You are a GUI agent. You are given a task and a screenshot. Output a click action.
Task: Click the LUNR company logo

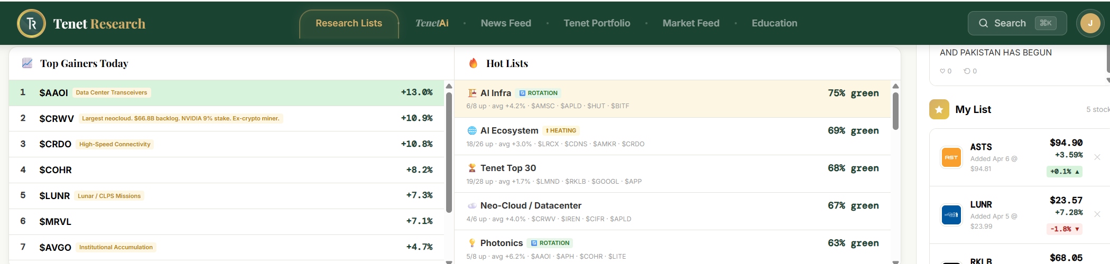pos(951,215)
